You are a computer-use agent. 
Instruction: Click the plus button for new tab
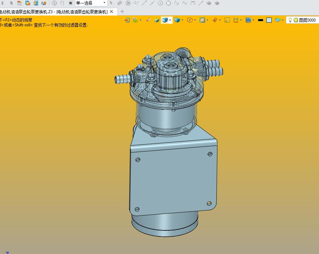click(x=122, y=11)
